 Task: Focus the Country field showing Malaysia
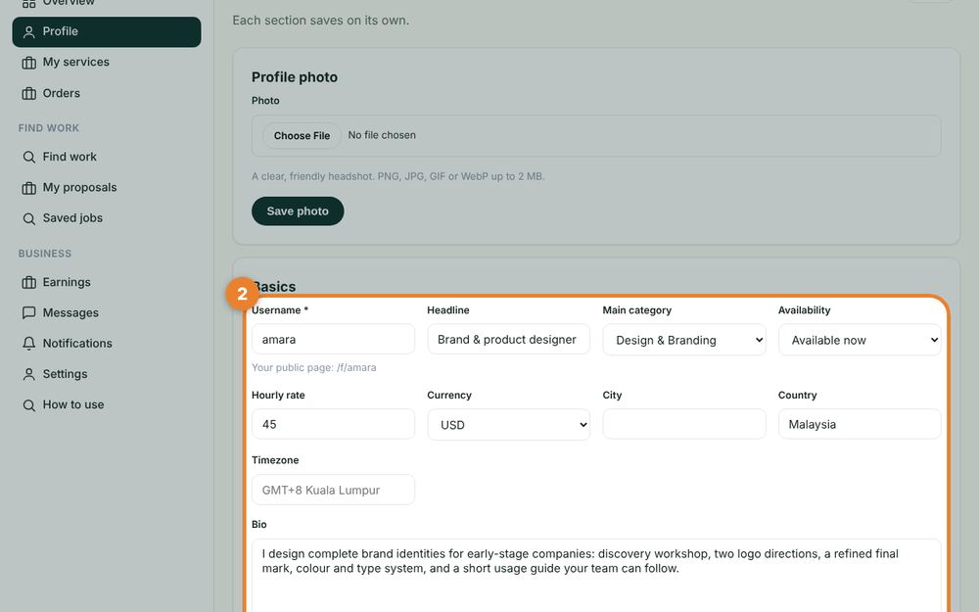coord(860,424)
